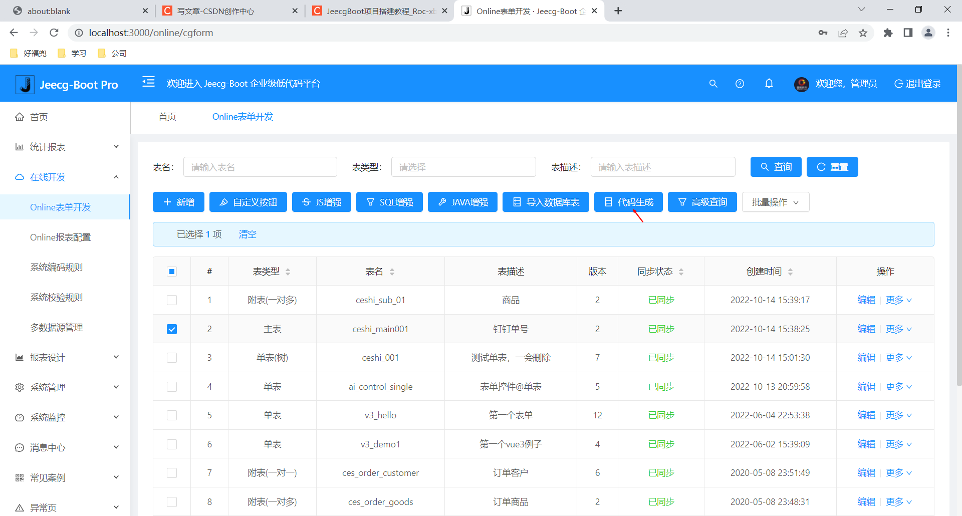Open Chrome profile icon
This screenshot has width=962, height=516.
tap(928, 33)
